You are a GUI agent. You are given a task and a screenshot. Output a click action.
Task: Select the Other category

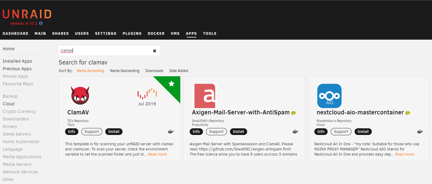pyautogui.click(x=8, y=179)
